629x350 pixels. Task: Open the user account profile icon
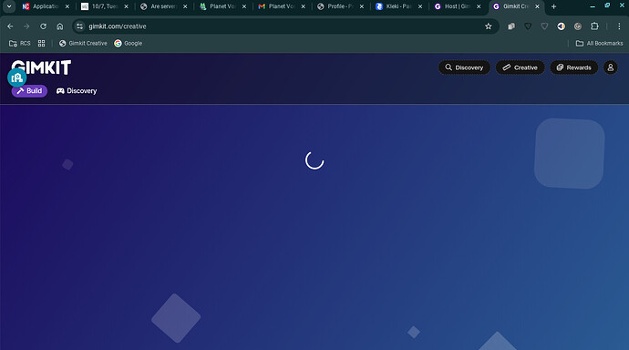tap(611, 67)
